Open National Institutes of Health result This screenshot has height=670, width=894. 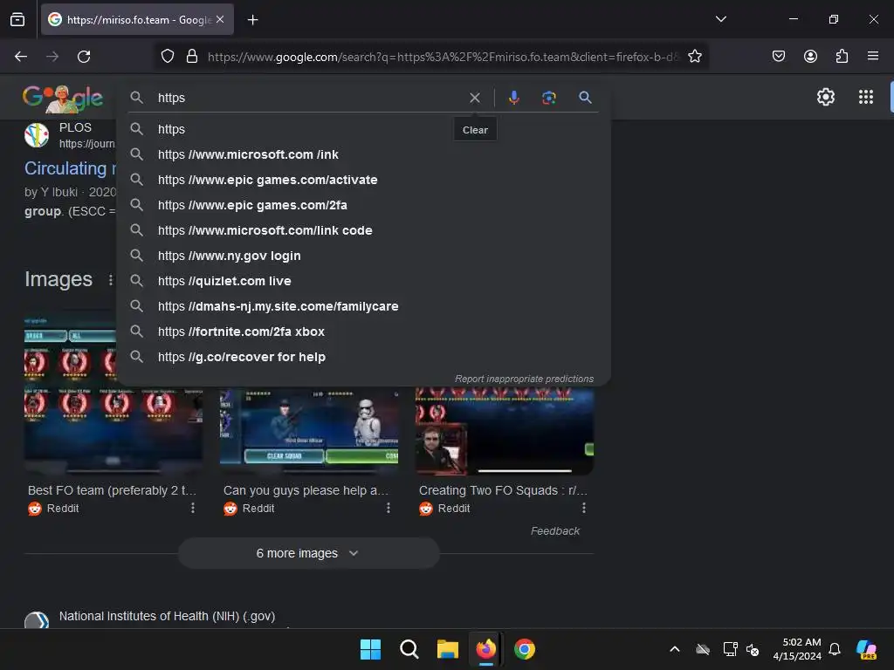tap(167, 616)
